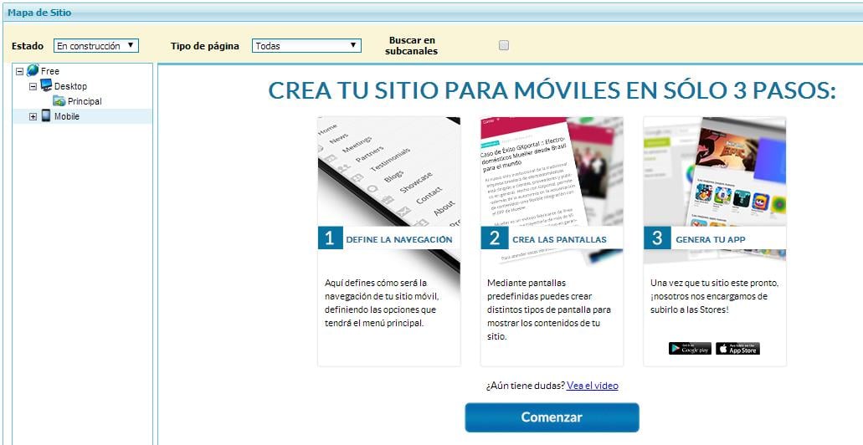863x445 pixels.
Task: Click the Principal page icon
Action: (x=59, y=101)
